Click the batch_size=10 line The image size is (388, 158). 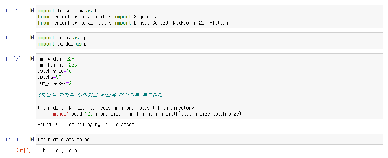(x=55, y=71)
